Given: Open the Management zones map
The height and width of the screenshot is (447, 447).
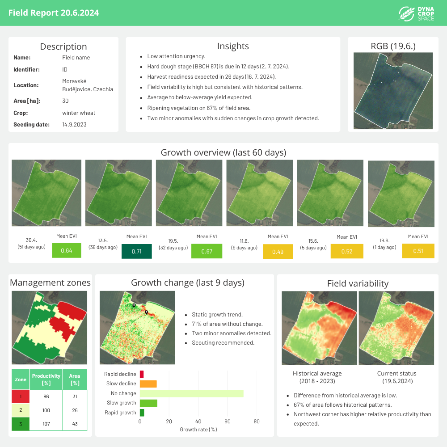Looking at the screenshot, I should coord(49,328).
